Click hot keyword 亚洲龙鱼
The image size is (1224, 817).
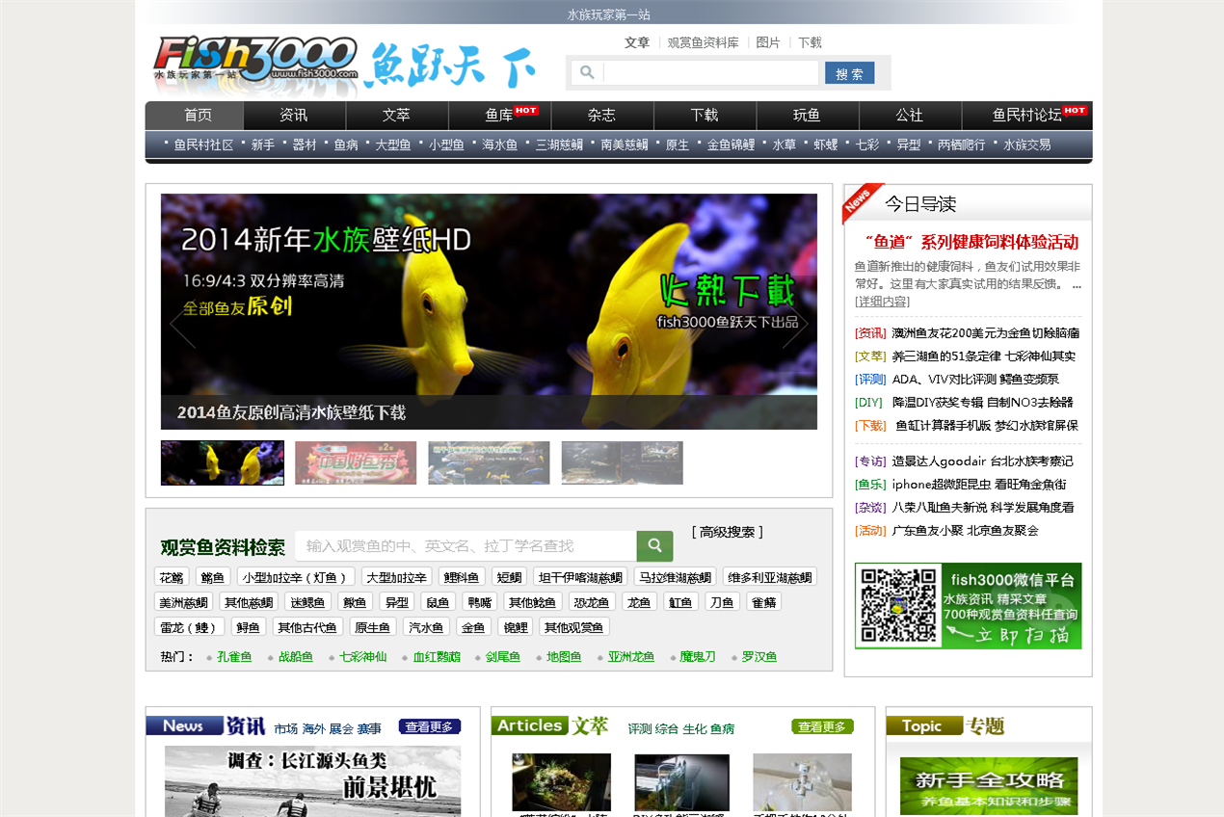[631, 657]
